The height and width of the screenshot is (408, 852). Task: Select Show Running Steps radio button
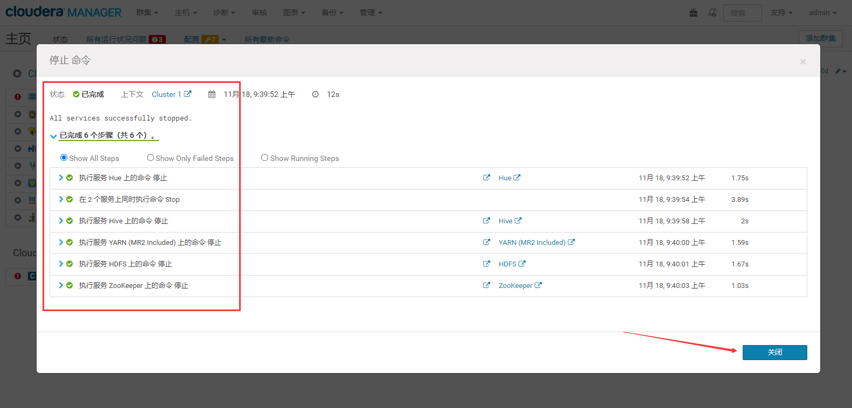(x=264, y=158)
